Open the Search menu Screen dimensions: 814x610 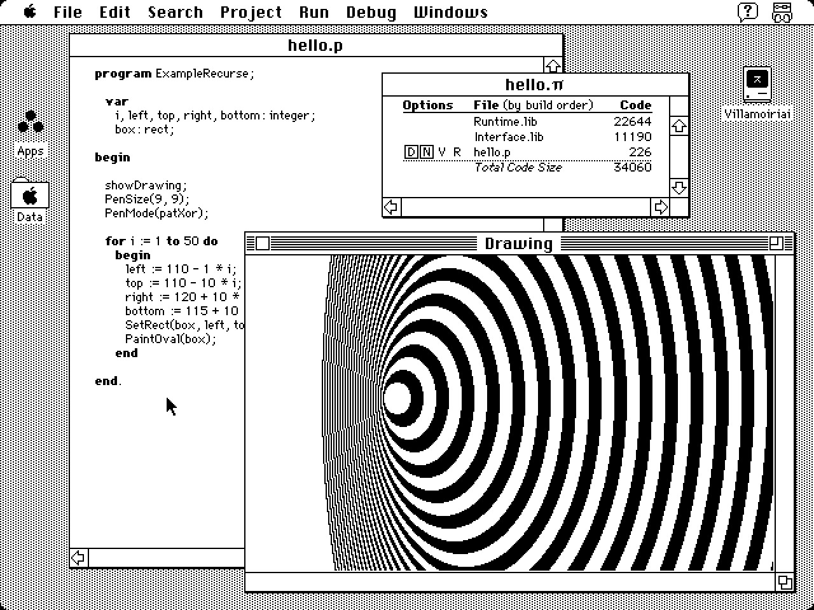tap(176, 12)
